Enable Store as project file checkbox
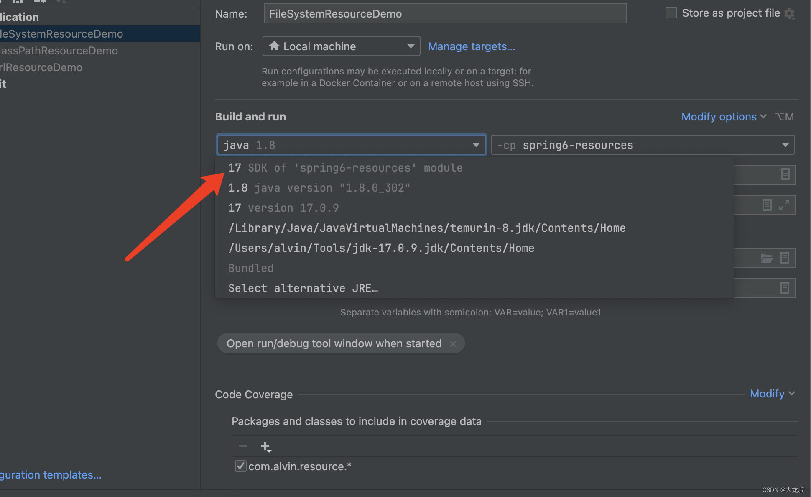The width and height of the screenshot is (811, 497). click(x=671, y=13)
